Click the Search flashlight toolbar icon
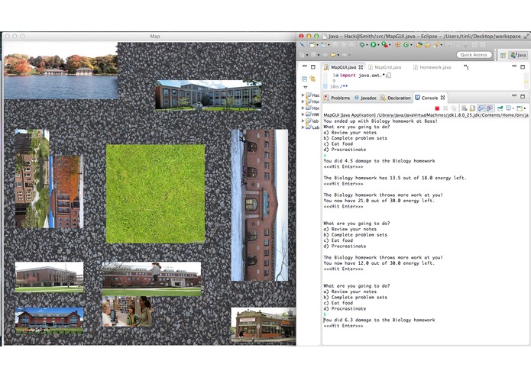The width and height of the screenshot is (531, 377). click(x=436, y=44)
